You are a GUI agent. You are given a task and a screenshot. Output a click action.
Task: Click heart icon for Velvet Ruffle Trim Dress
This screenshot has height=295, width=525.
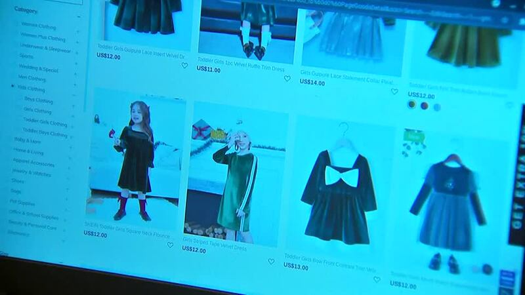pyautogui.click(x=287, y=79)
